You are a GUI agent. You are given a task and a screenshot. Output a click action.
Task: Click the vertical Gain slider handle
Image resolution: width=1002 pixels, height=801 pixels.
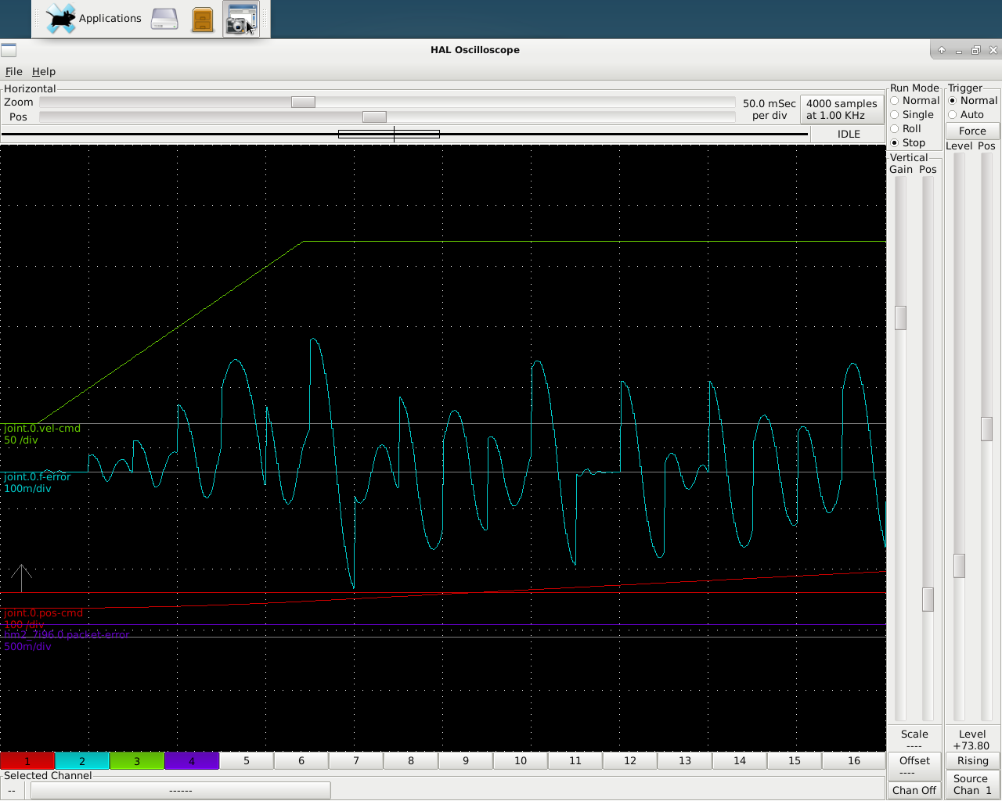(x=900, y=318)
